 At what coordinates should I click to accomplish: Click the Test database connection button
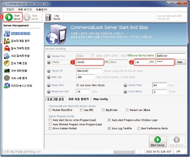coord(179,62)
